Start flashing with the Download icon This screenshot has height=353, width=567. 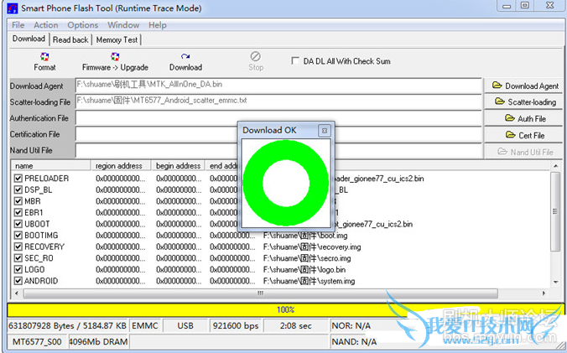point(185,57)
